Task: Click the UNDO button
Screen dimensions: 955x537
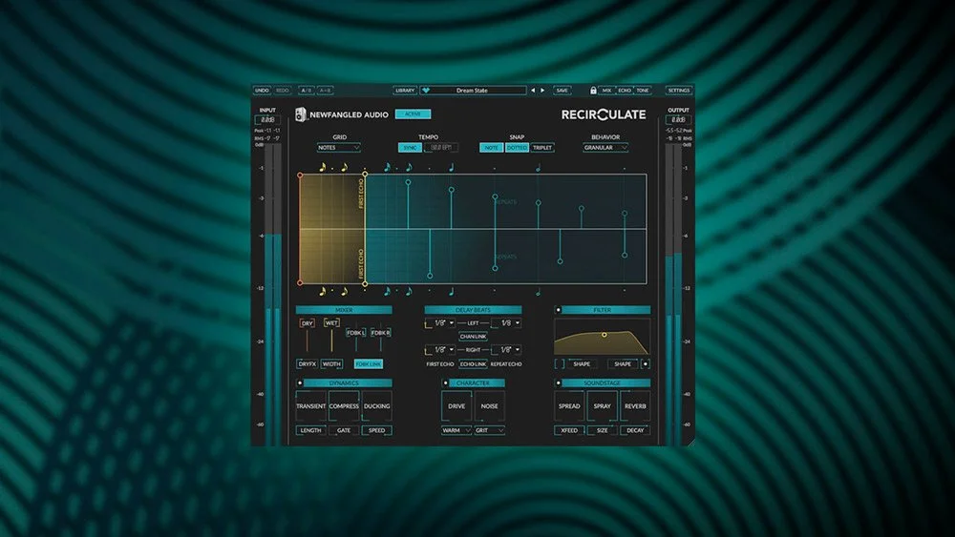Action: [262, 90]
